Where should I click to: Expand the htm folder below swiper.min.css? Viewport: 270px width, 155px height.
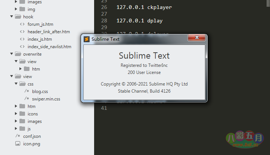tap(16, 106)
